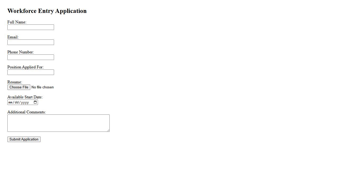Click the "Full Name:" label
Viewport: 337px width, 171px height.
(x=17, y=22)
